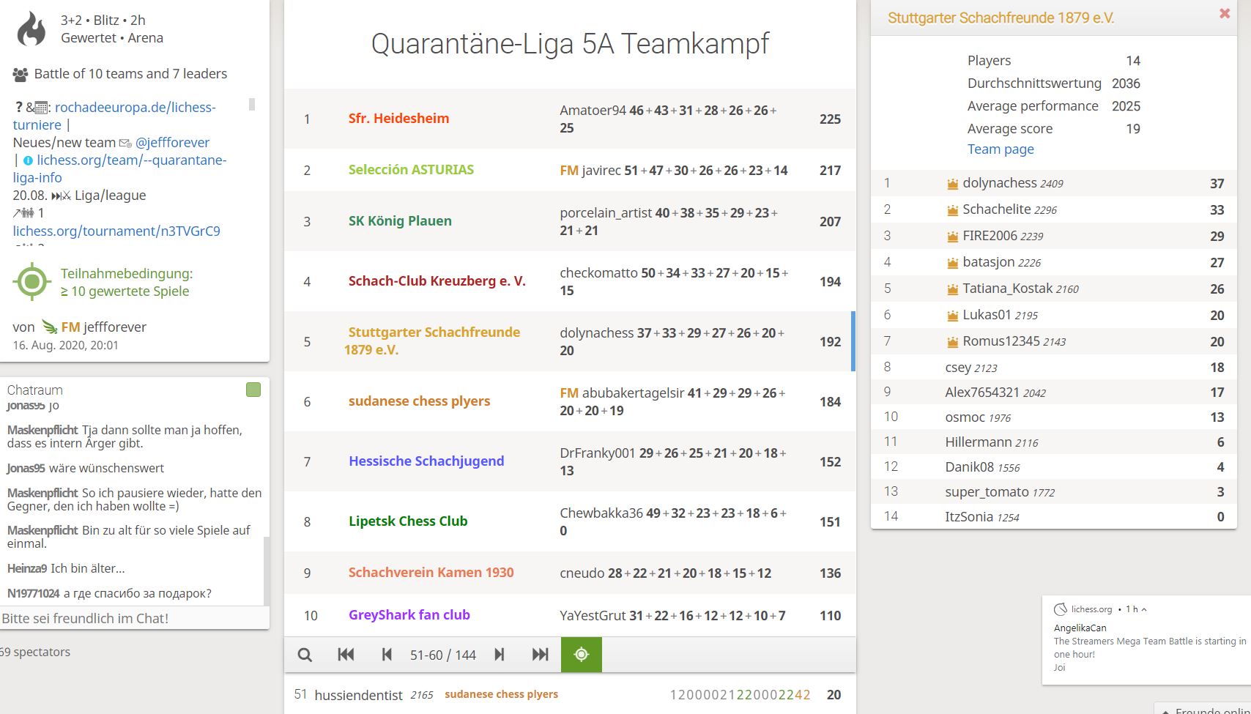
Task: Open the Team page link
Action: (1001, 149)
